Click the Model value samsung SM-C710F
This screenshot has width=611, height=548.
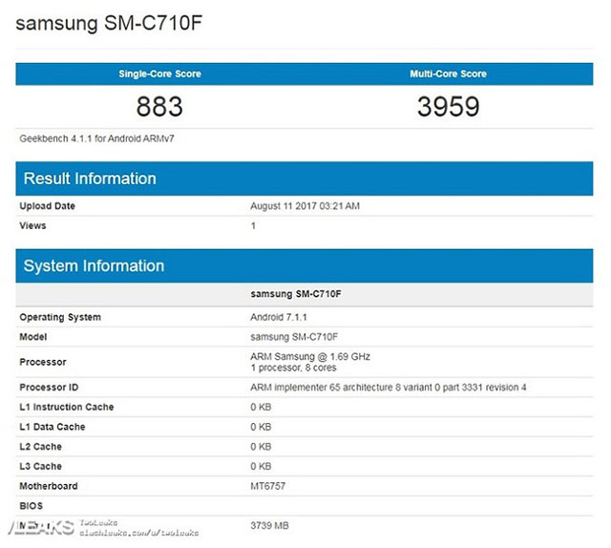coord(293,337)
